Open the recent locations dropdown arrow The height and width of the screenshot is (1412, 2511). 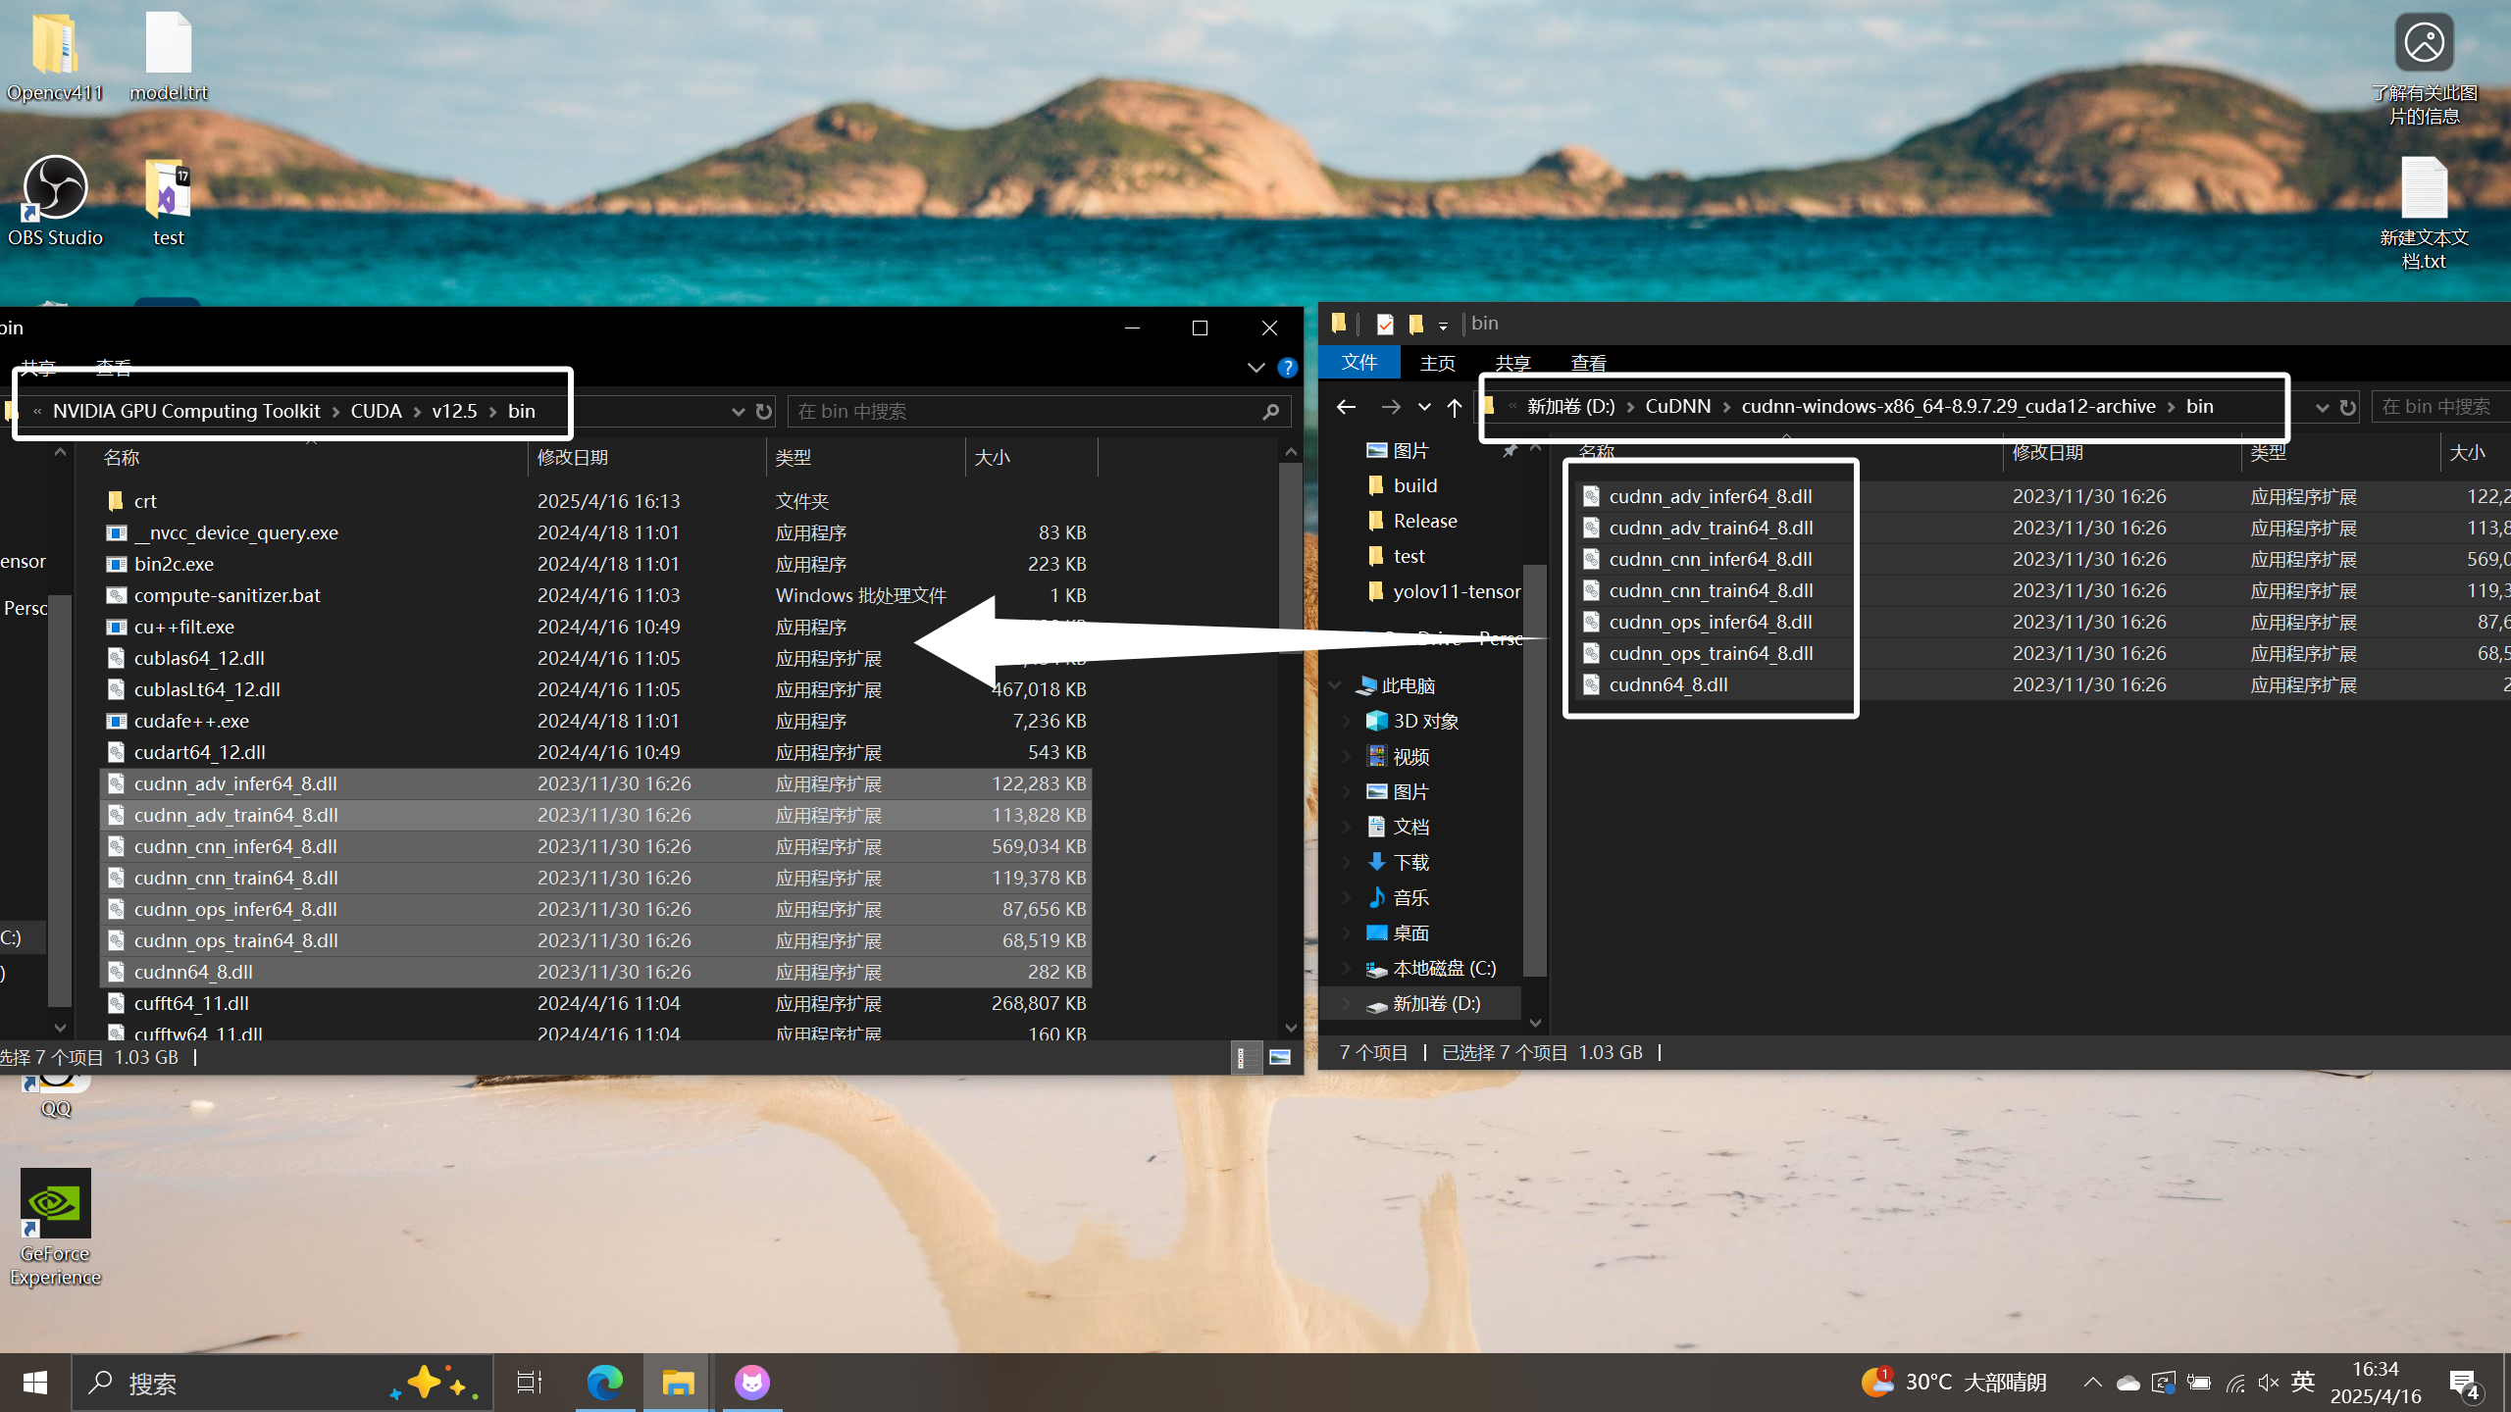tap(1424, 407)
